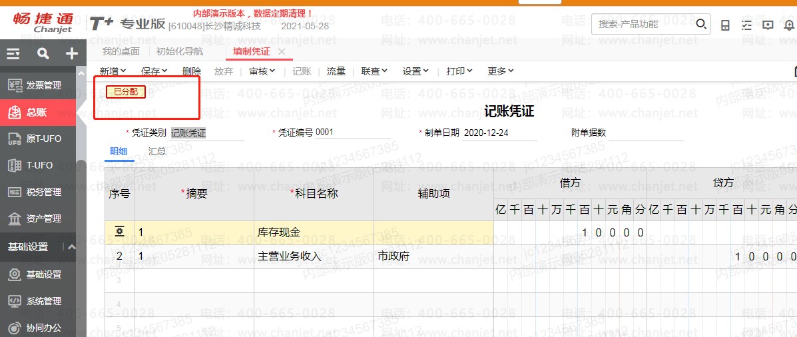Click row 1 settings icon in 序号 column
Image resolution: width=797 pixels, height=337 pixels.
(x=119, y=232)
